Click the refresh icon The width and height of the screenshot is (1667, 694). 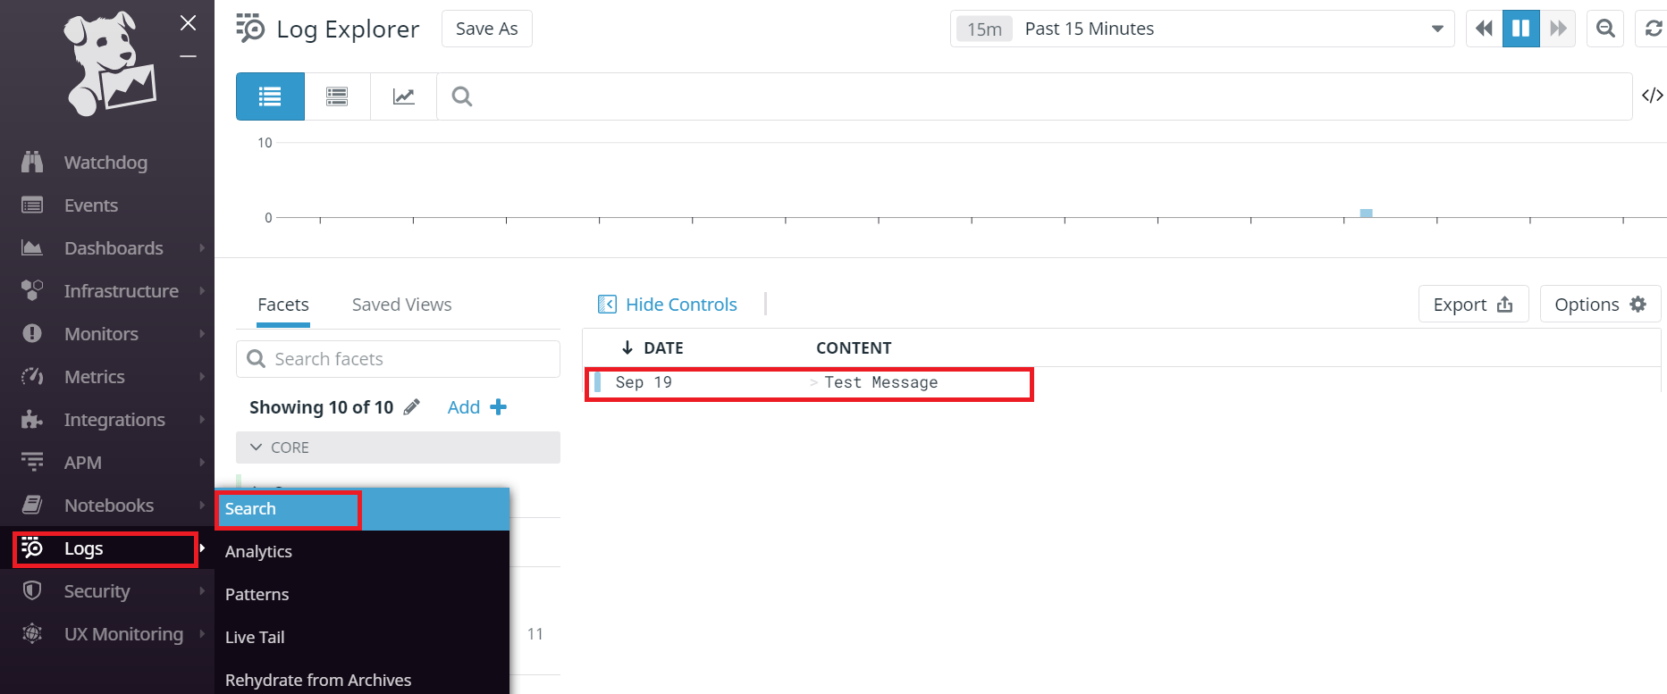(x=1654, y=29)
